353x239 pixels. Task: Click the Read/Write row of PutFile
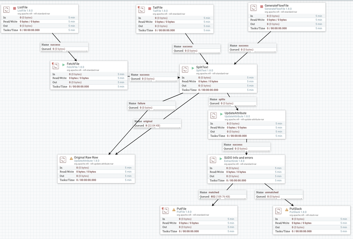point(199,223)
